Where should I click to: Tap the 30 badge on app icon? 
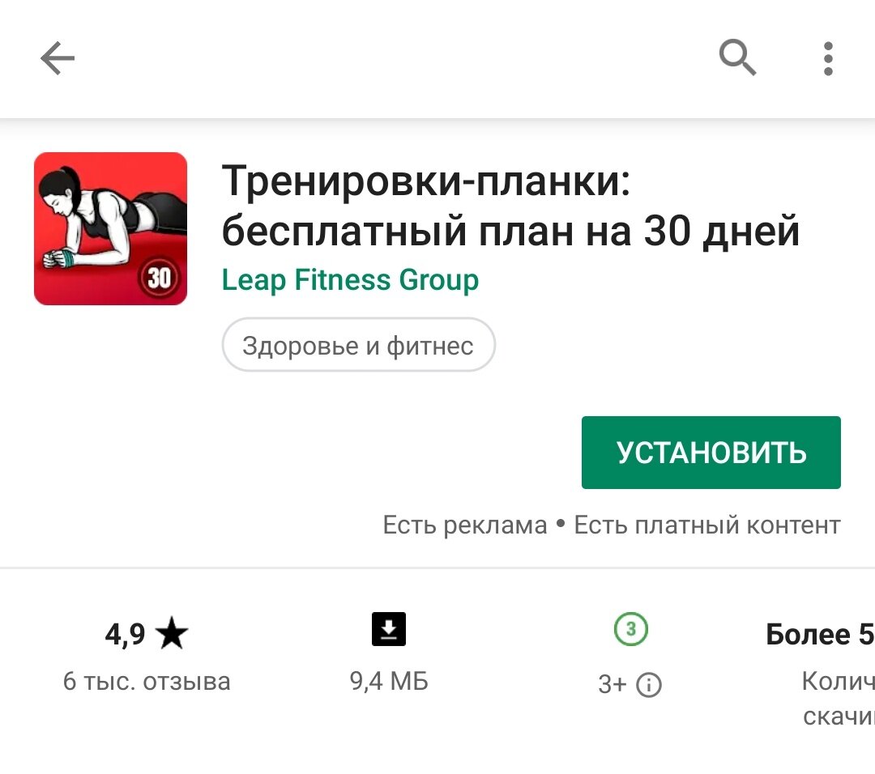pos(159,277)
